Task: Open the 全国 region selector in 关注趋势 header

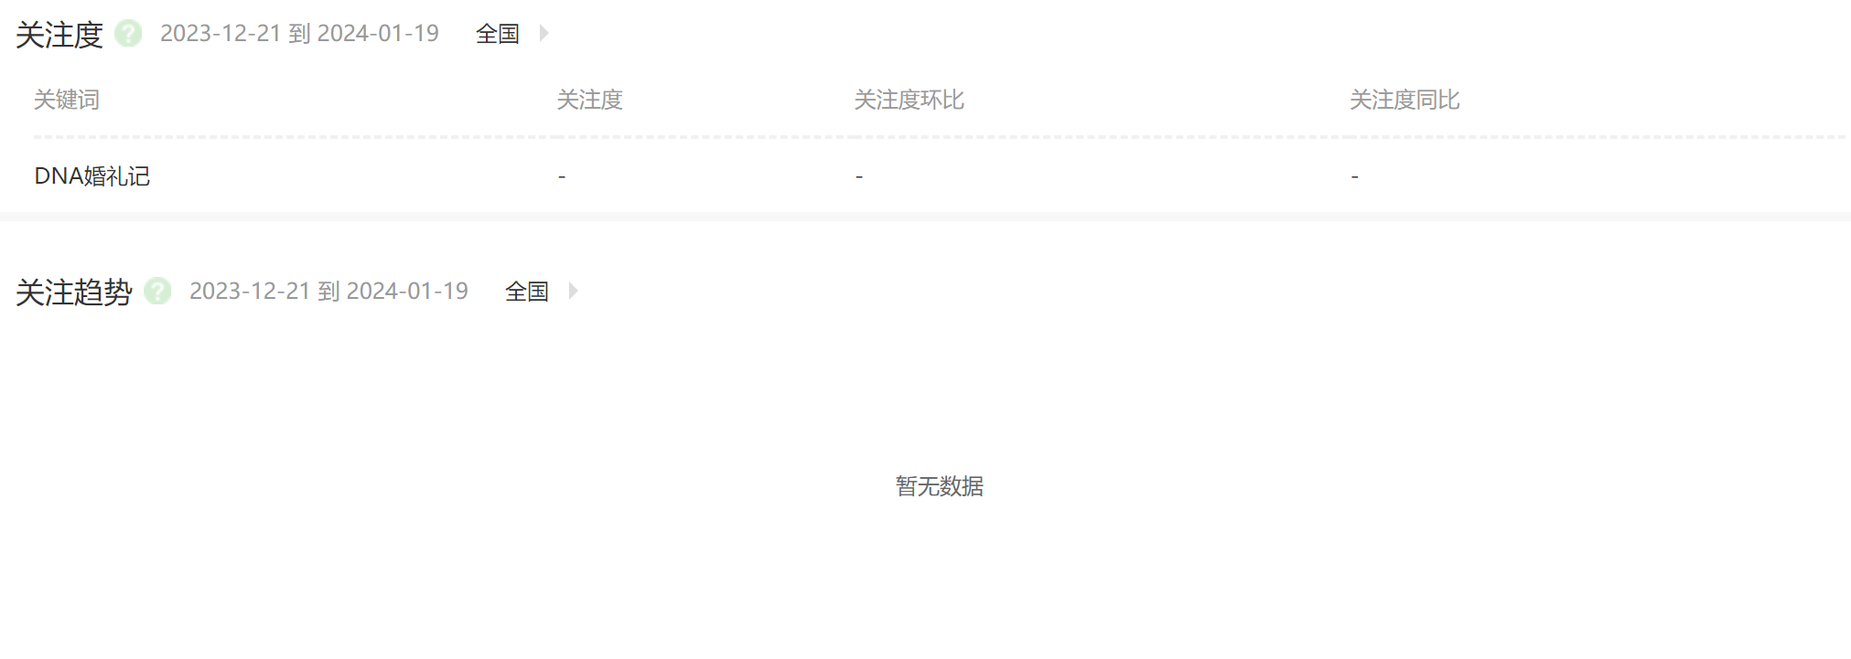Action: click(x=527, y=292)
